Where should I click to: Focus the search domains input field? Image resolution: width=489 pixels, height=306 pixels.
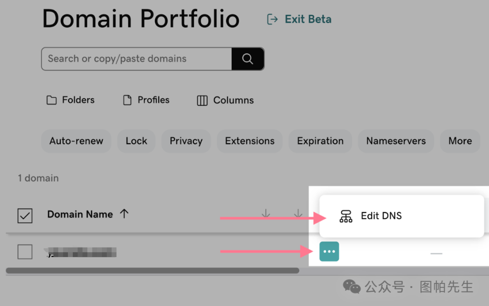tap(137, 59)
